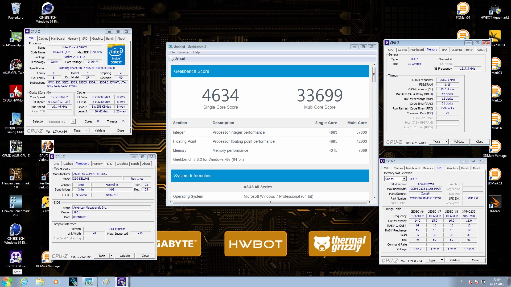Click Upload in Geekbench toolbar

pos(178,59)
